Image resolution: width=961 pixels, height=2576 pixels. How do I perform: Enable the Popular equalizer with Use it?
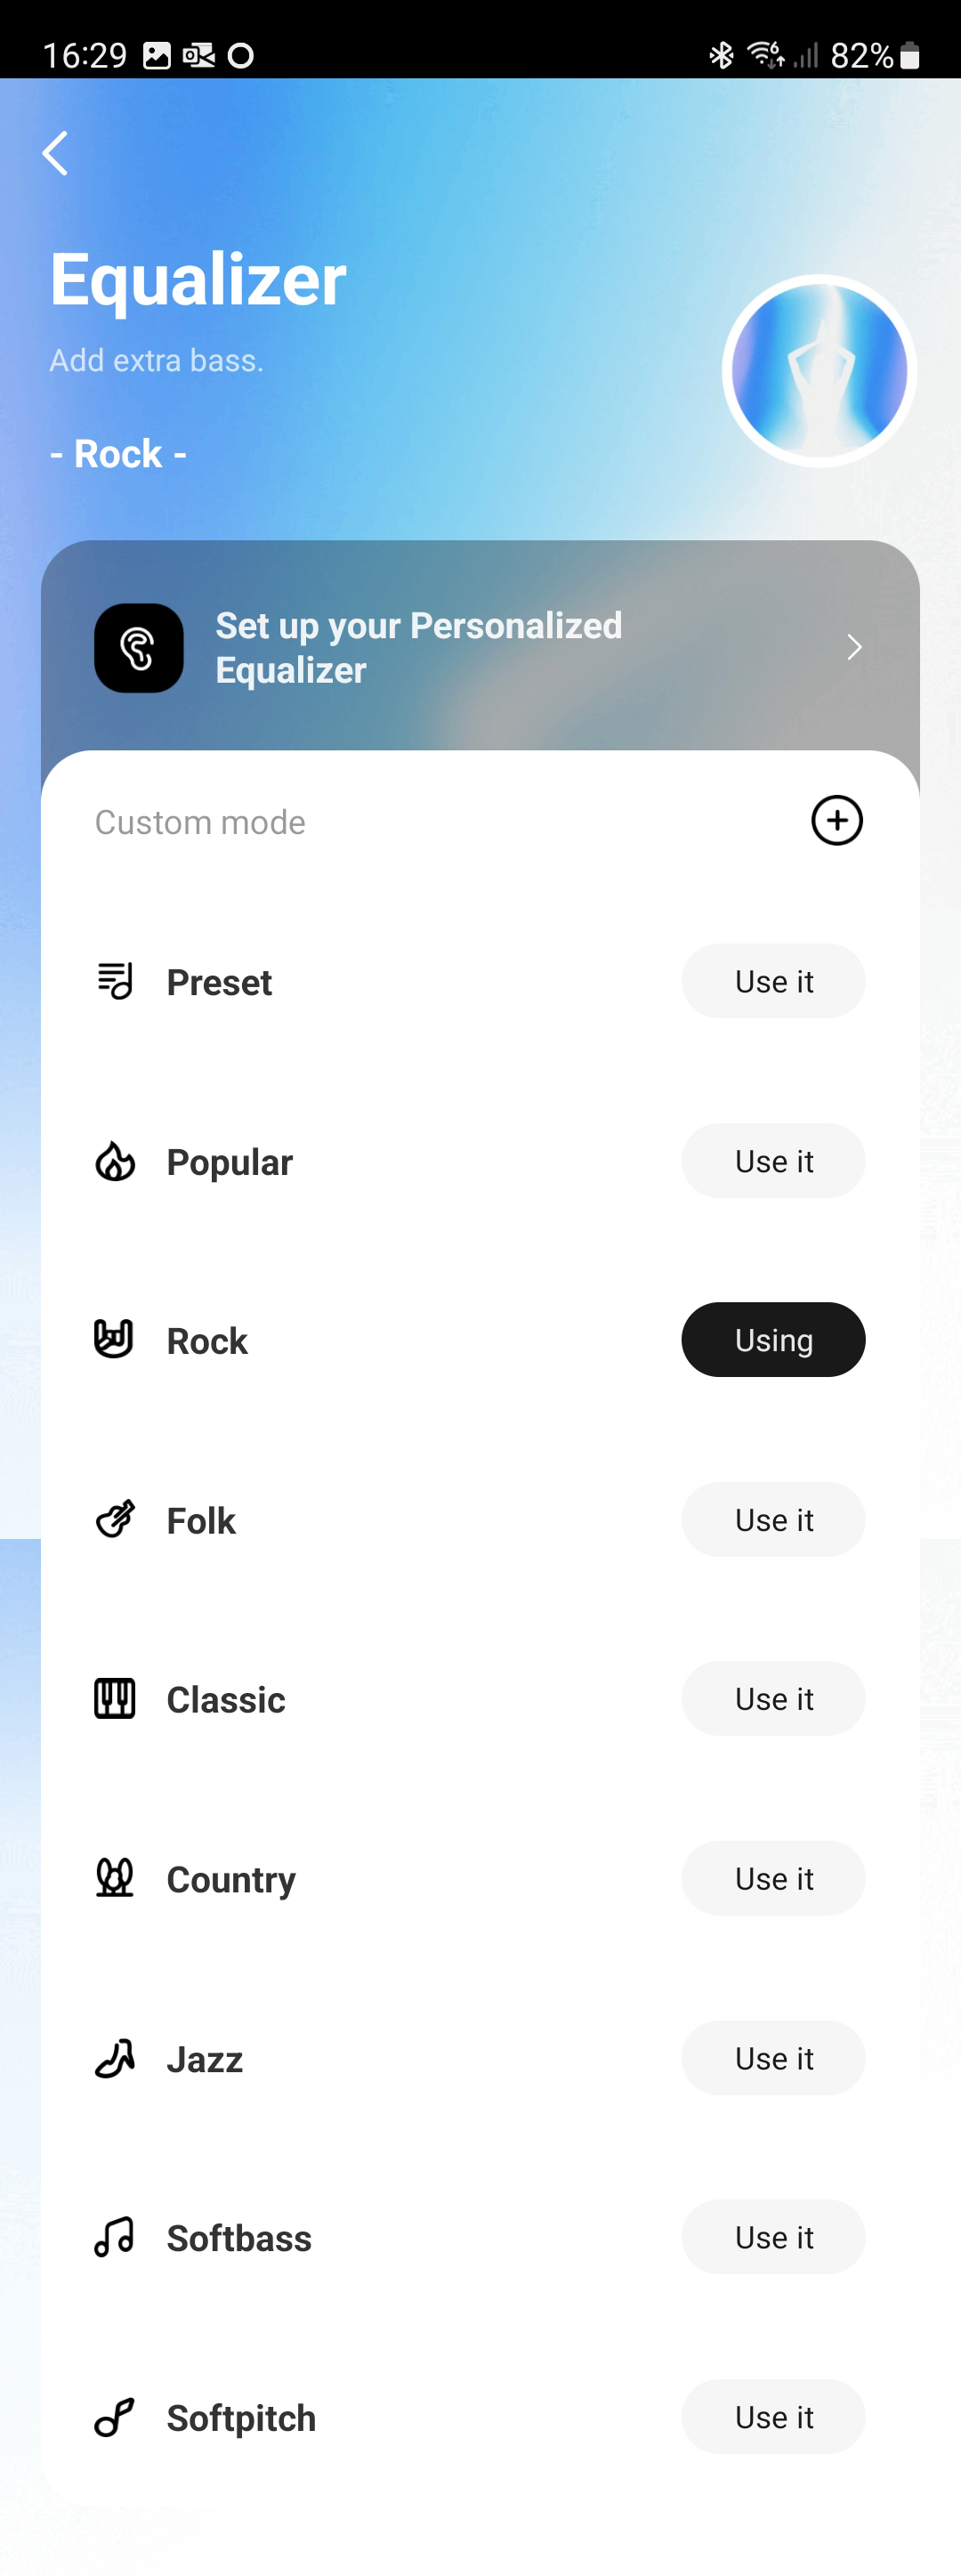[773, 1161]
